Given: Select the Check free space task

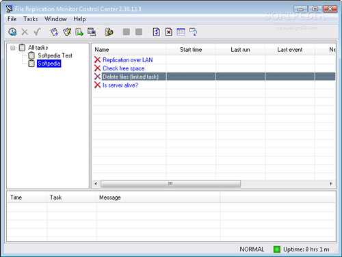Looking at the screenshot, I should pos(124,68).
